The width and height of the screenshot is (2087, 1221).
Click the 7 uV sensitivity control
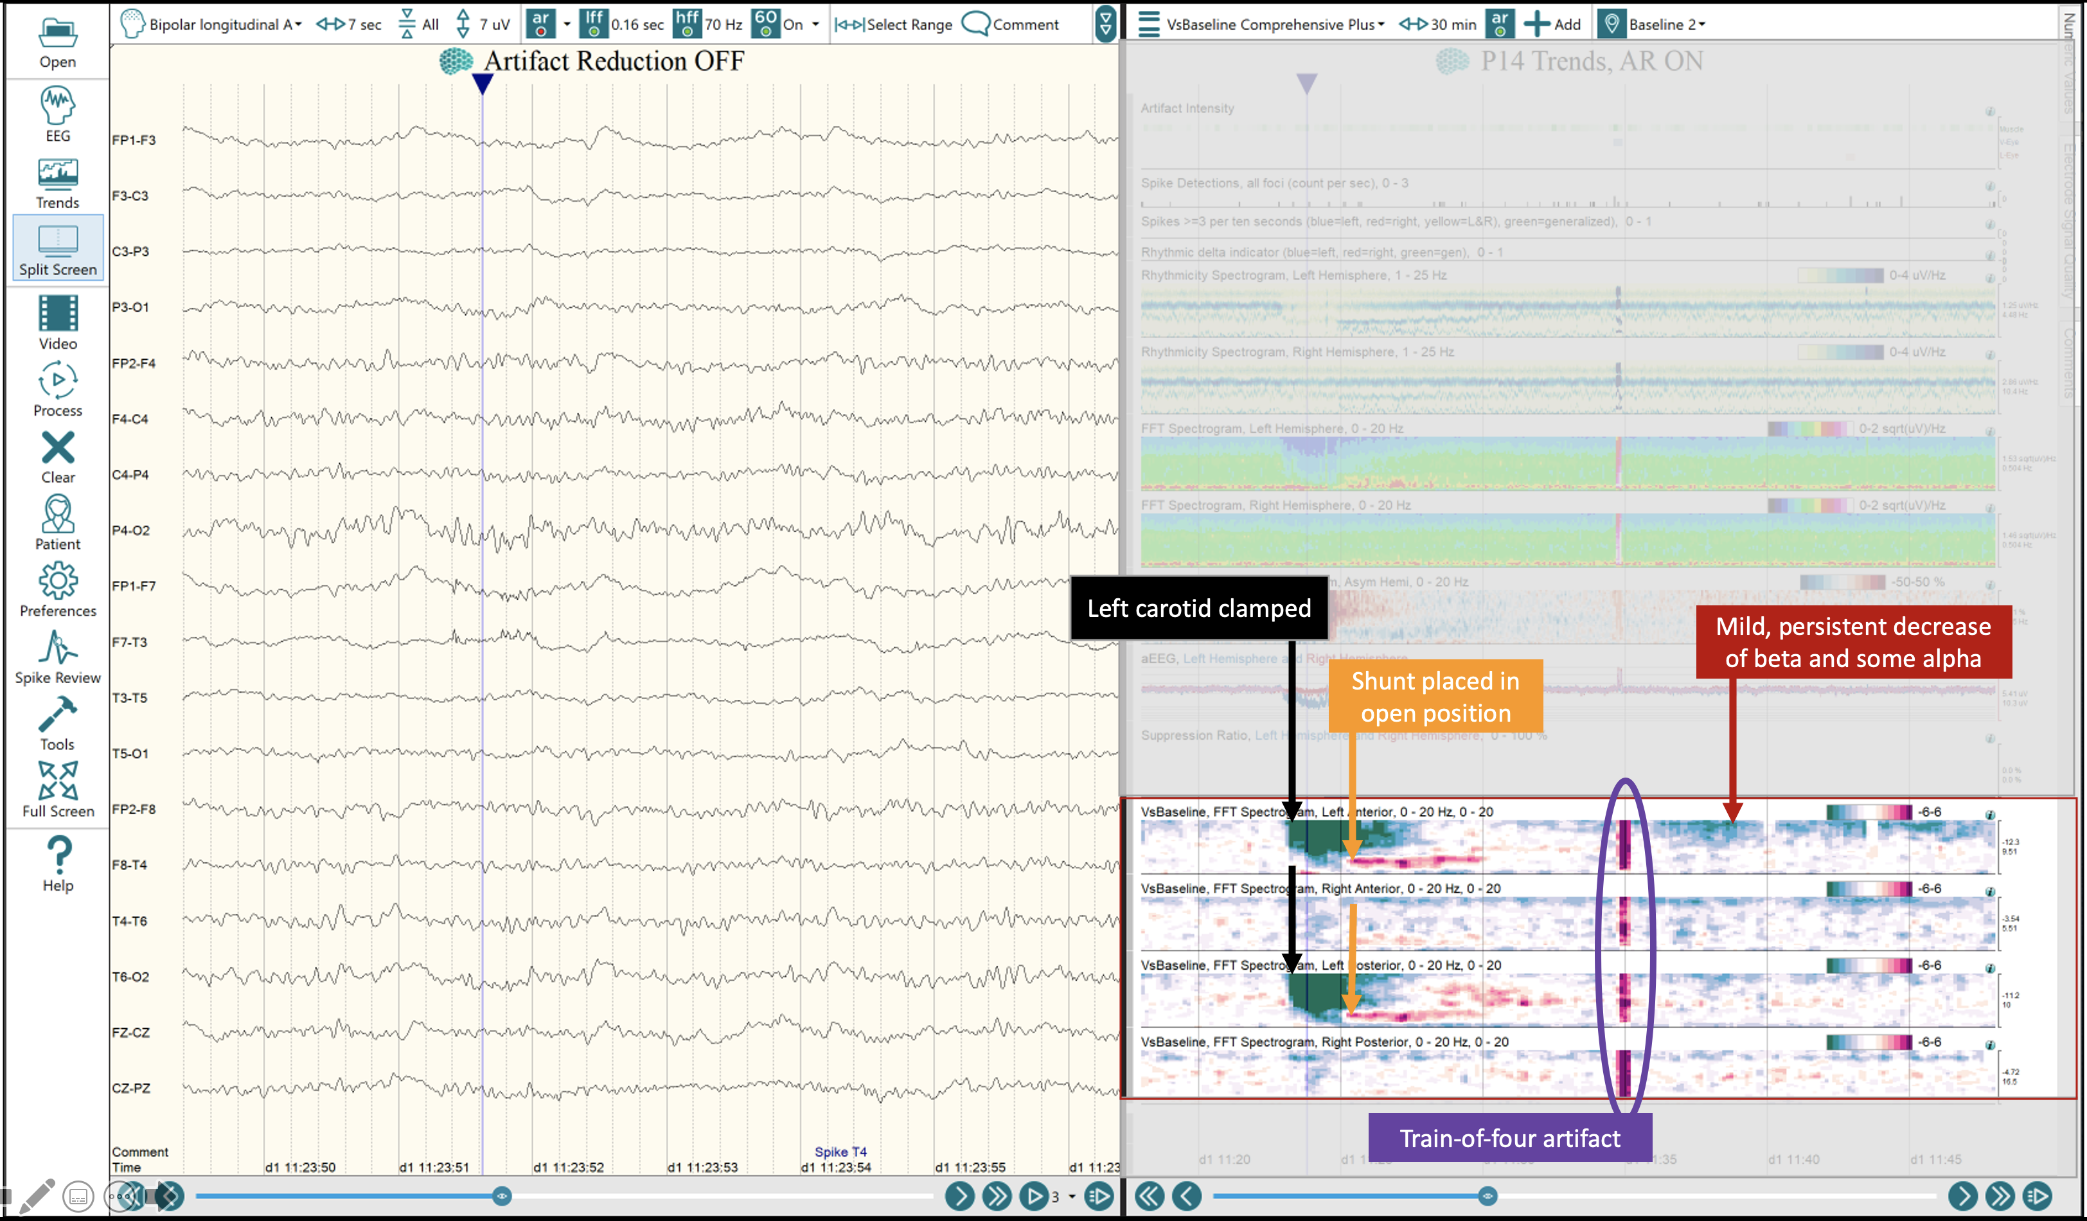[483, 24]
